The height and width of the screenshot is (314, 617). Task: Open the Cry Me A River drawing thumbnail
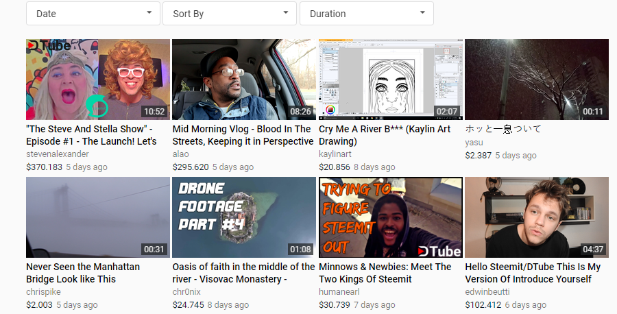(391, 80)
